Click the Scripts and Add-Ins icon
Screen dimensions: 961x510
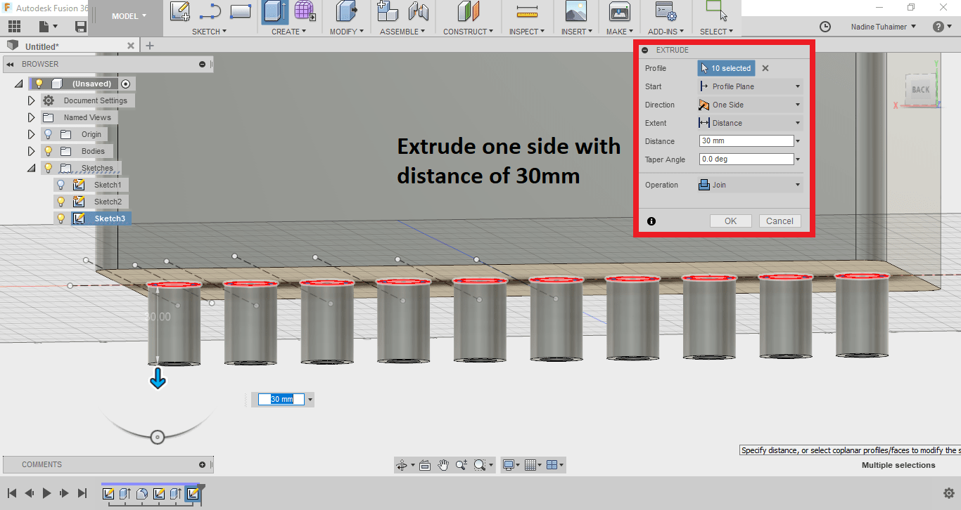point(666,11)
